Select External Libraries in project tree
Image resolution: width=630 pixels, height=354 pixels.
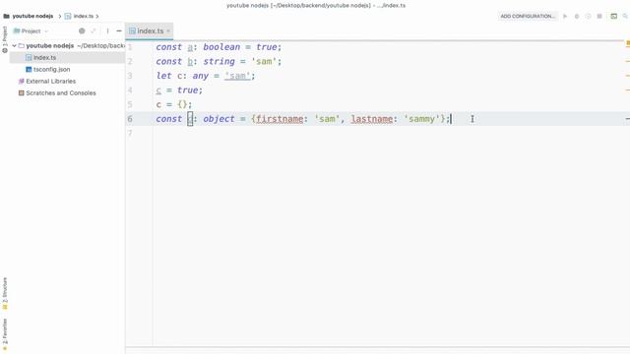pyautogui.click(x=50, y=81)
